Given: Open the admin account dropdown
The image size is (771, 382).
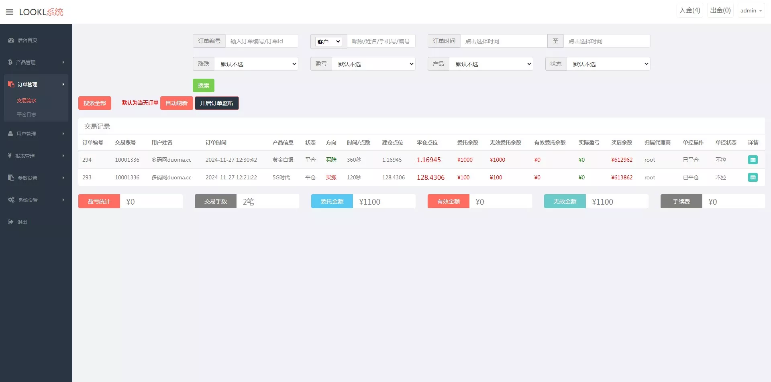Looking at the screenshot, I should [750, 10].
